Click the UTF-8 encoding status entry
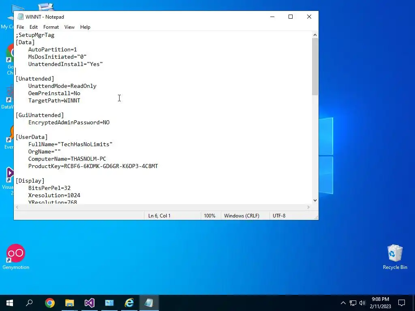Image resolution: width=415 pixels, height=311 pixels. (x=279, y=216)
